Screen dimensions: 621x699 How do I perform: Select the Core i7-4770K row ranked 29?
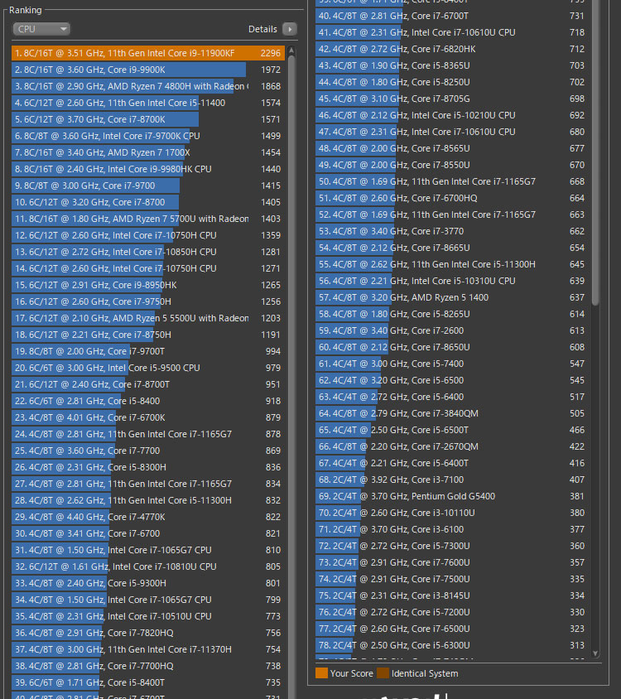[x=148, y=517]
